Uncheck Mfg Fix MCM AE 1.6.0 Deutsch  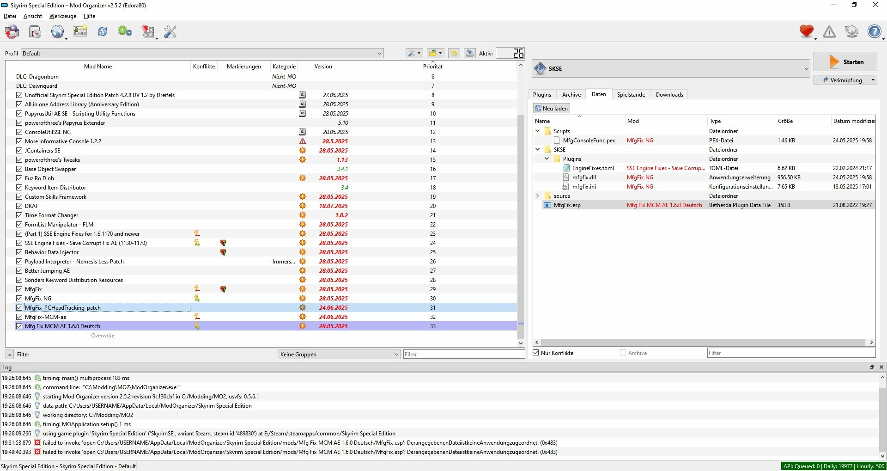[19, 326]
